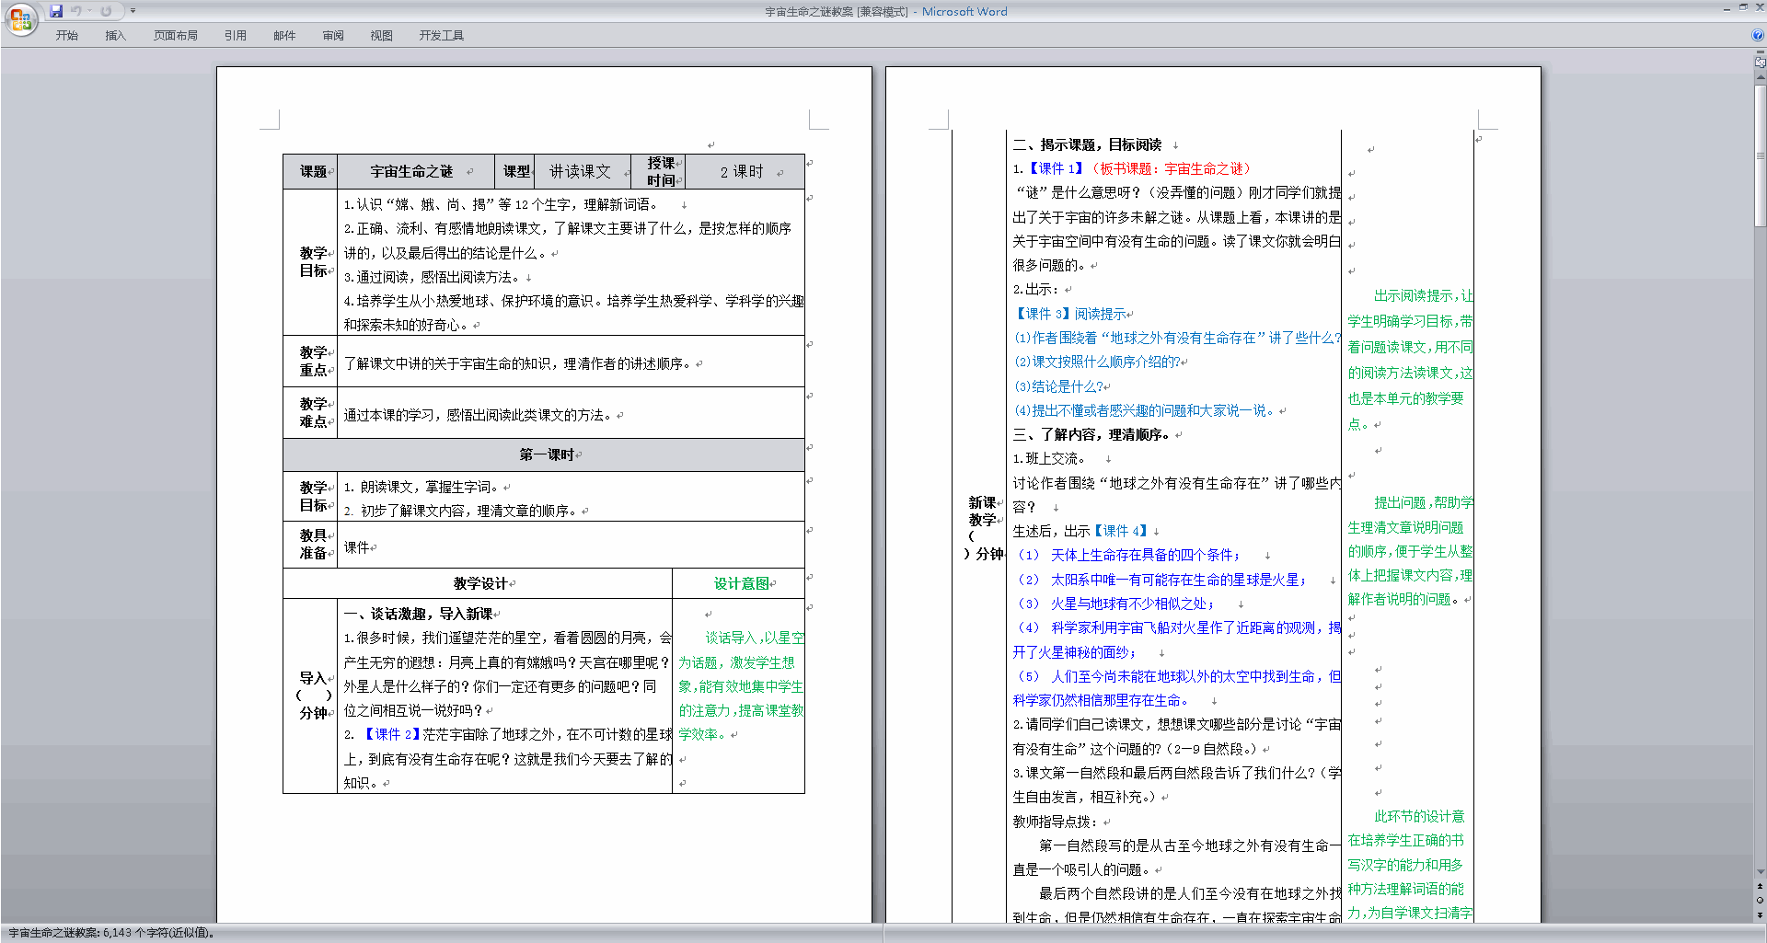Click the vertical scrollbar thumb
Screen dimensions: 1767x943
1760,155
